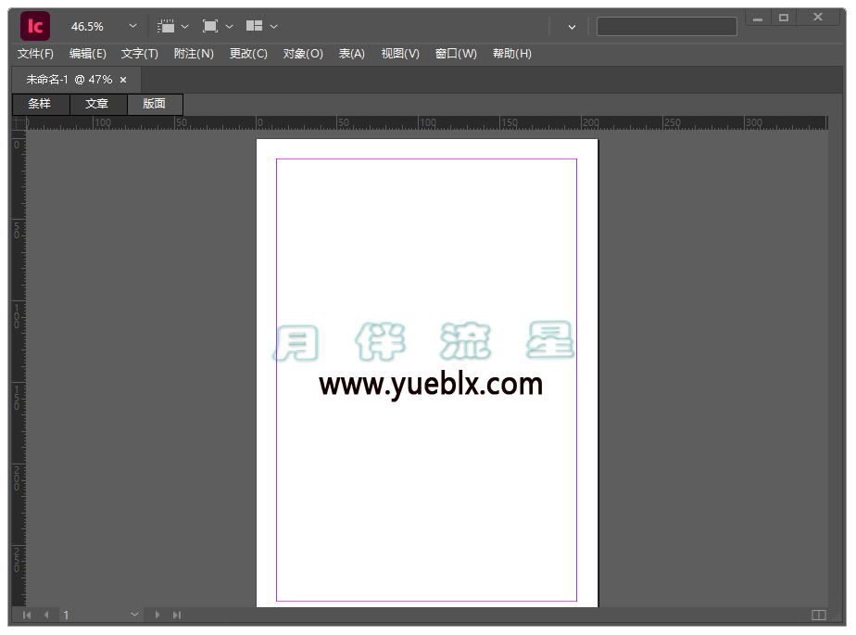Select the 版面 view tab
Screen dimensions: 856x635
click(155, 104)
